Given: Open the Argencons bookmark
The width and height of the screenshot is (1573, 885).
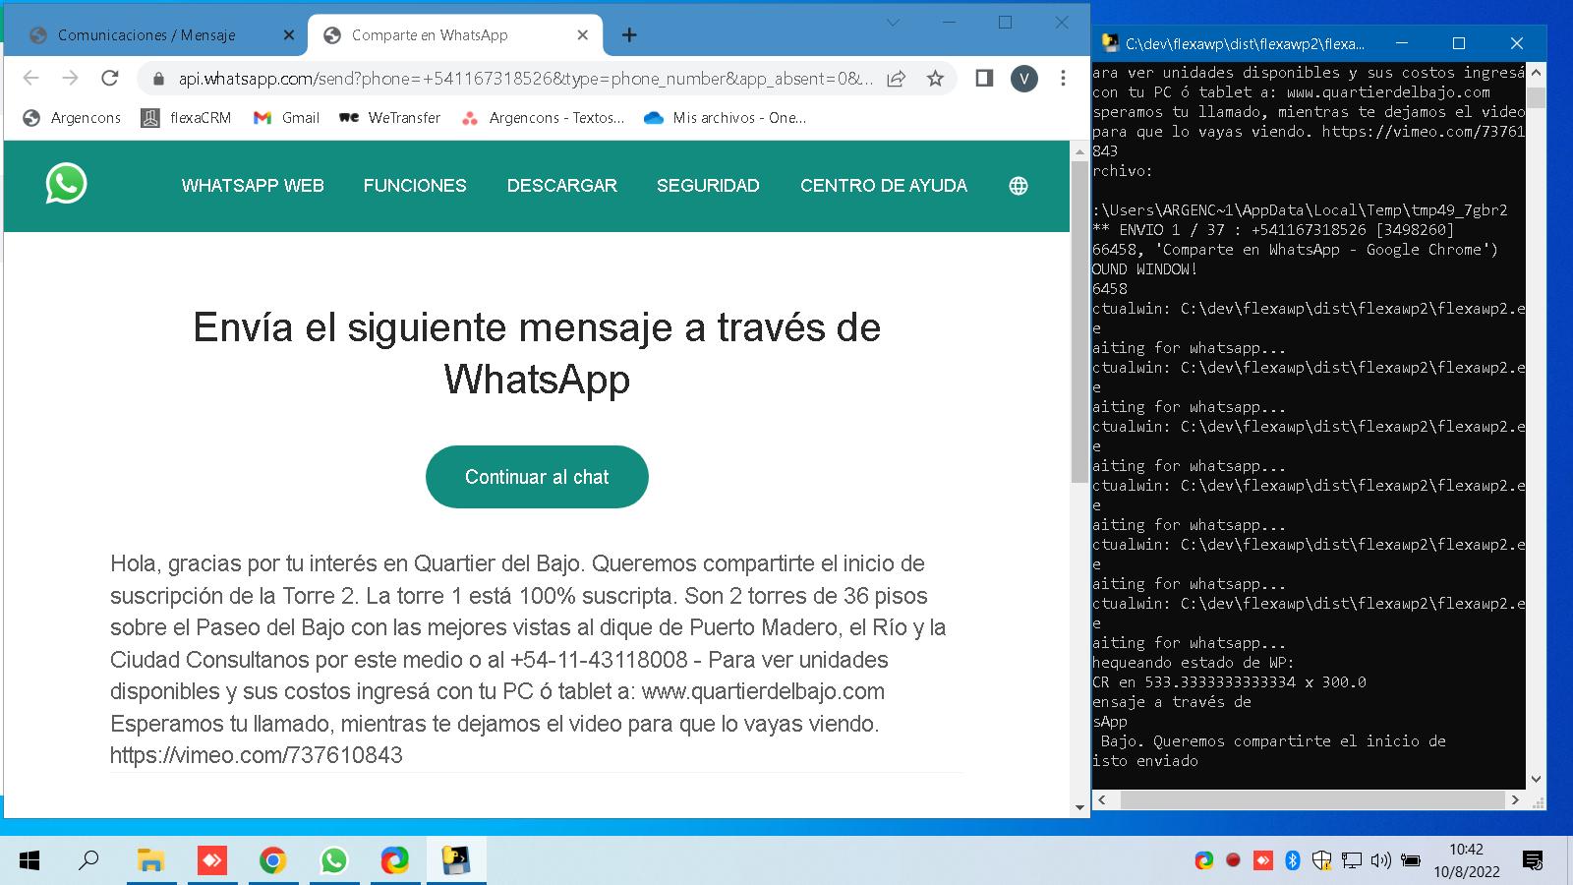Looking at the screenshot, I should [73, 118].
